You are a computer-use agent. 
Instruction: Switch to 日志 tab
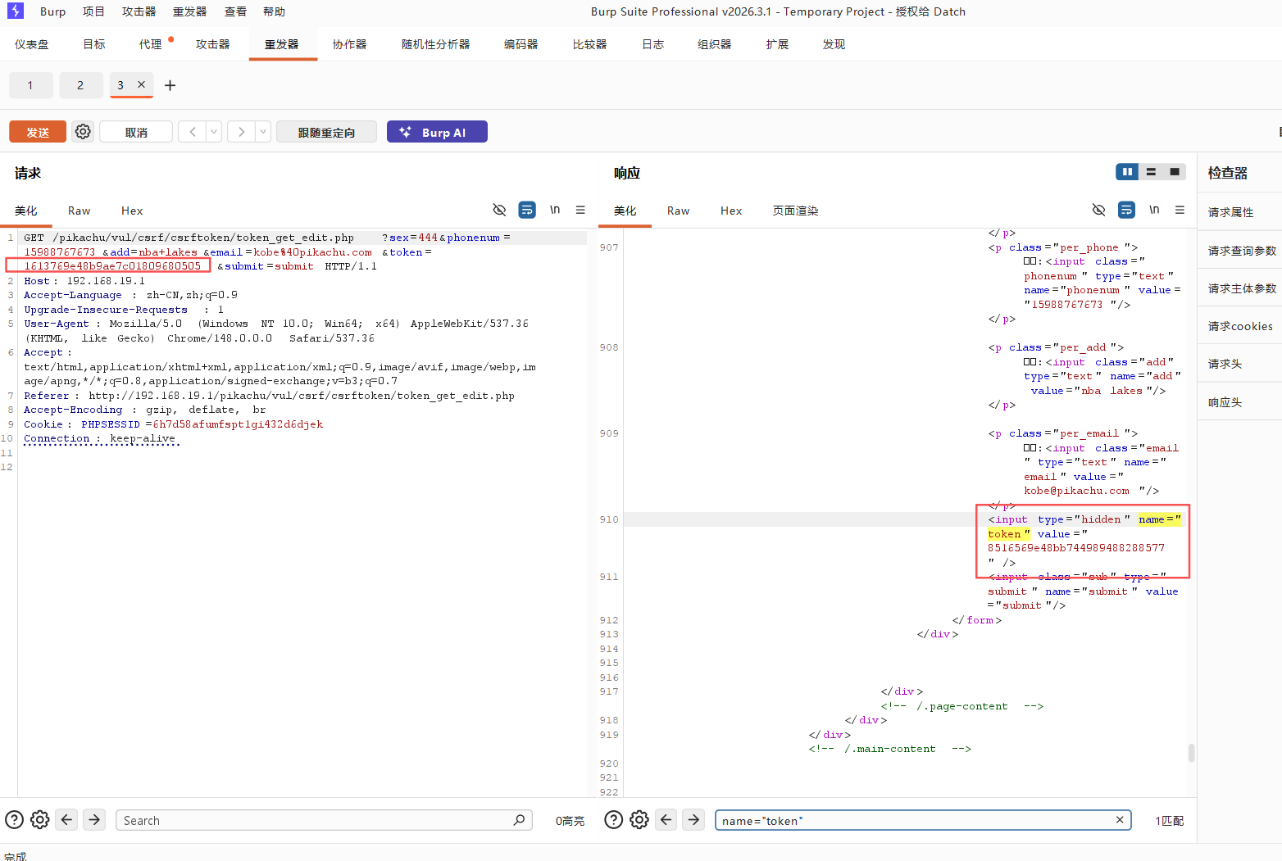coord(652,44)
